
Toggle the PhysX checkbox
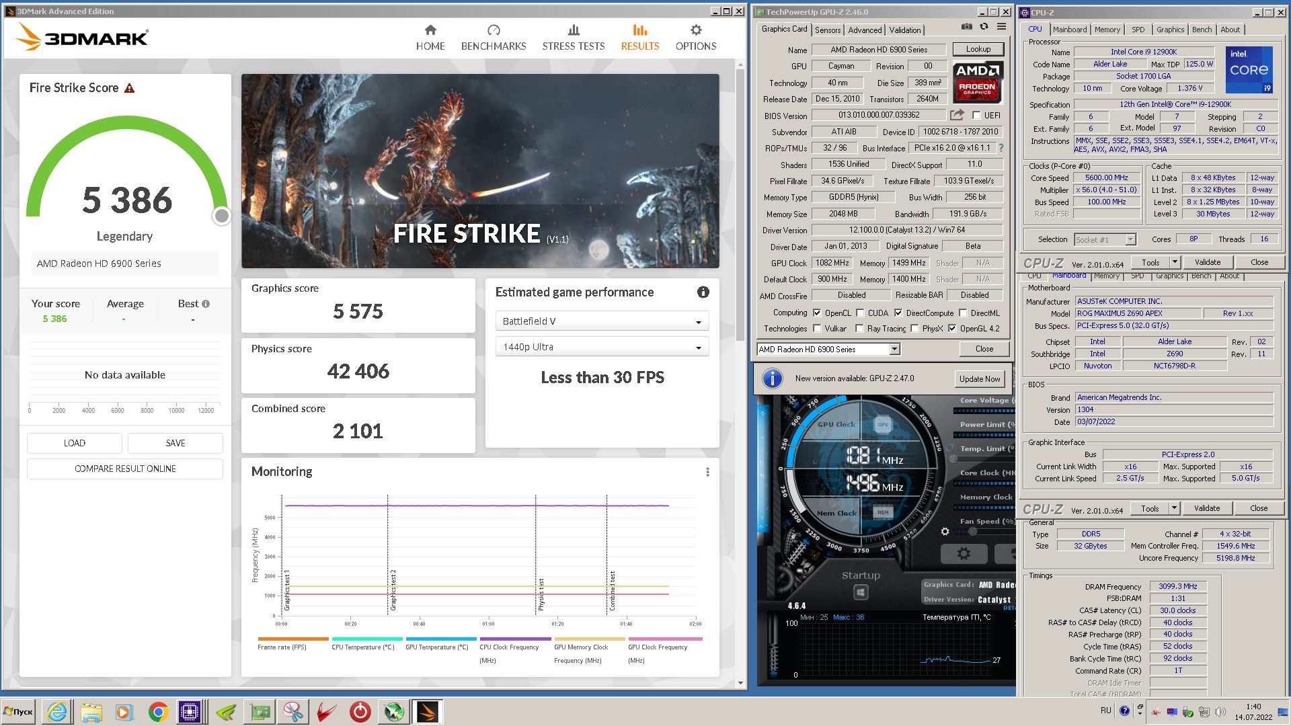click(915, 329)
